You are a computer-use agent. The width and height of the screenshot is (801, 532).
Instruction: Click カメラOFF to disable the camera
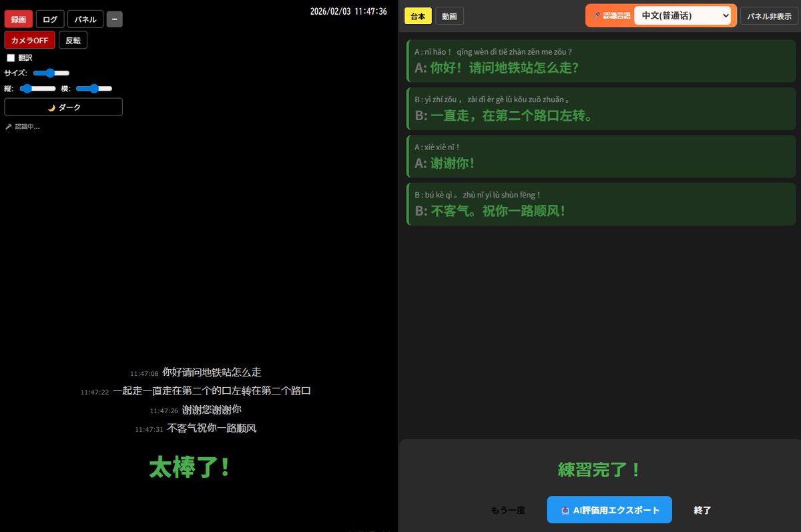pyautogui.click(x=29, y=40)
